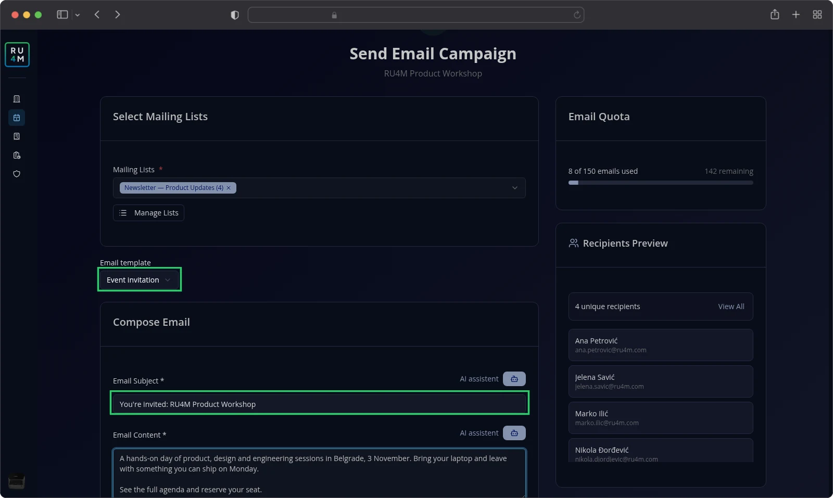The height and width of the screenshot is (498, 833).
Task: Click 8 of 150 emails used text
Action: click(x=603, y=171)
